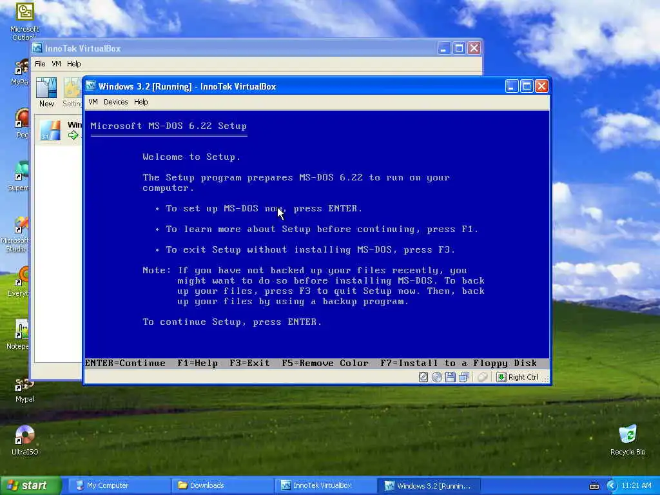
Task: Click the host key arrow indicator icon
Action: click(x=501, y=377)
